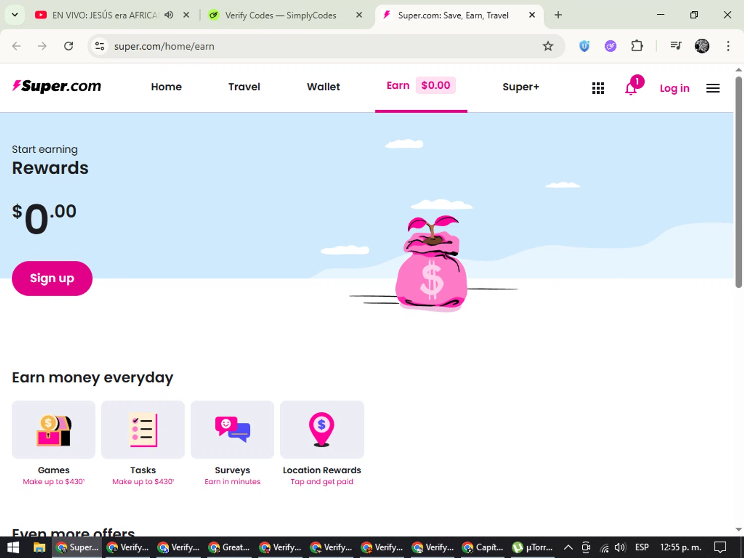744x558 pixels.
Task: Click the ESP language indicator
Action: (x=642, y=547)
